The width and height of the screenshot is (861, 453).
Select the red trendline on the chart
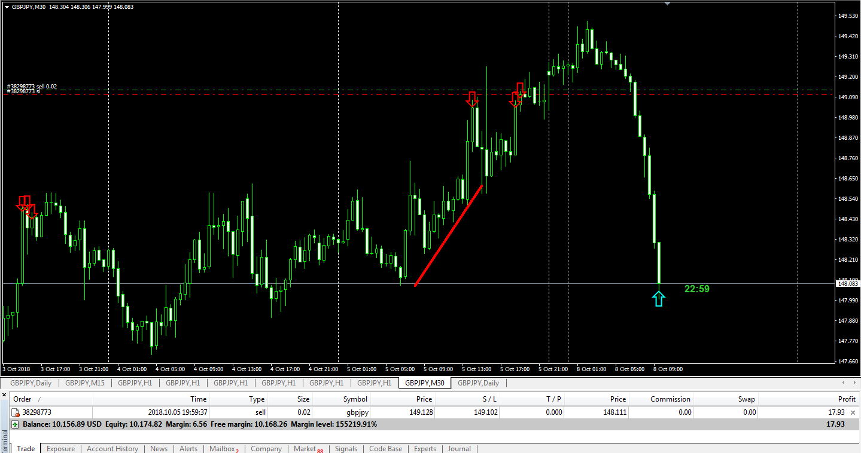pyautogui.click(x=449, y=235)
